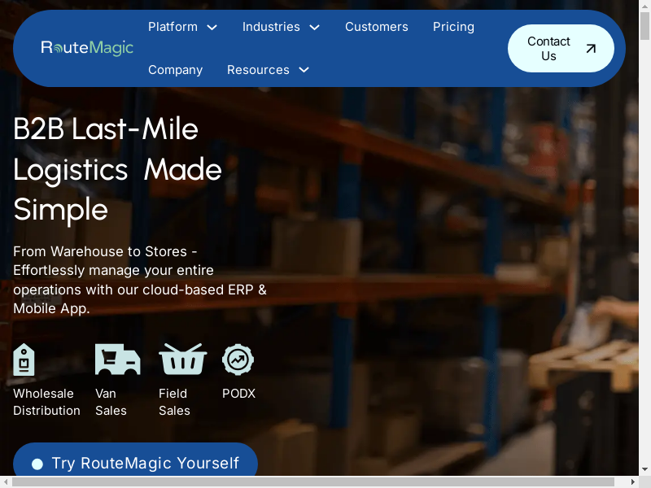Click the Van Sales truck icon

tap(117, 359)
